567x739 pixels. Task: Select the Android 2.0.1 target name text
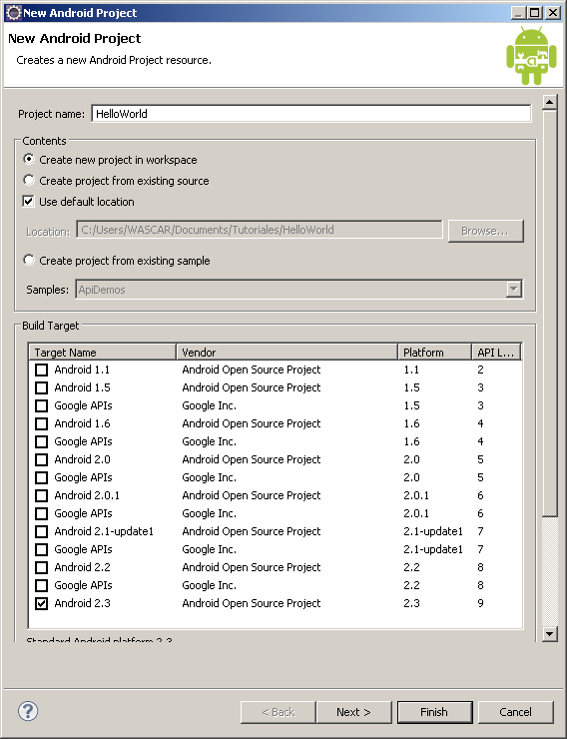[x=87, y=495]
